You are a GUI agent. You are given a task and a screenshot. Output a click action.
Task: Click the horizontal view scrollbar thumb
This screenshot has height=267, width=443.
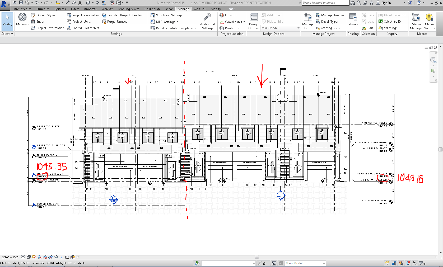(x=257, y=257)
